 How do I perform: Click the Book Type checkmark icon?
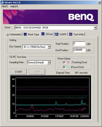(25, 34)
